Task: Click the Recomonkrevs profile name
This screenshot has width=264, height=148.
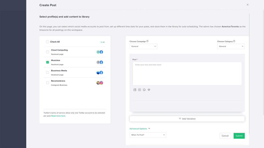Action: coord(58,81)
